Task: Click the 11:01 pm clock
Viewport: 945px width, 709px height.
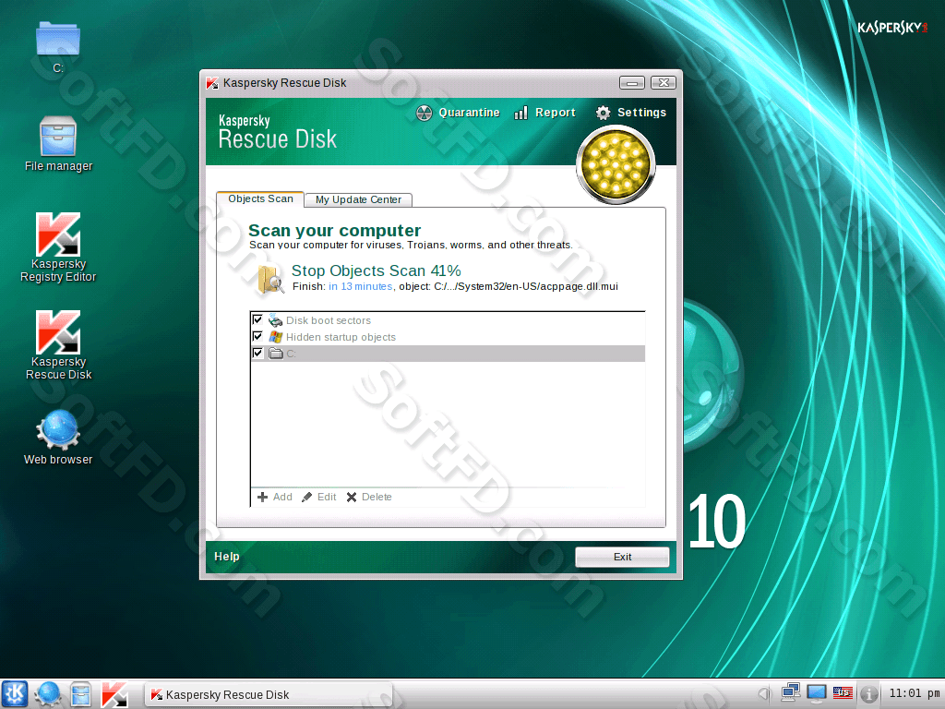Action: click(915, 693)
